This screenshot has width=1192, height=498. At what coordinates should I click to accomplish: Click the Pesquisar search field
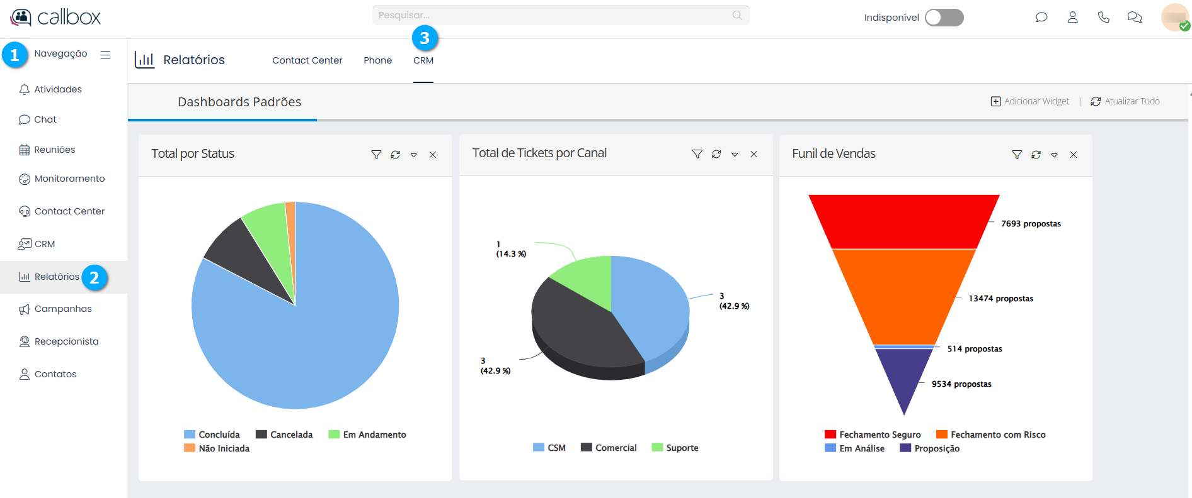[554, 15]
